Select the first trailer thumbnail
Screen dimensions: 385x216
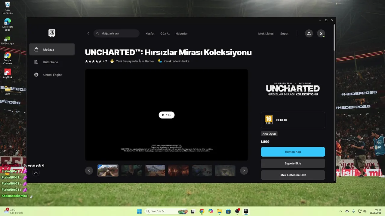(x=108, y=170)
